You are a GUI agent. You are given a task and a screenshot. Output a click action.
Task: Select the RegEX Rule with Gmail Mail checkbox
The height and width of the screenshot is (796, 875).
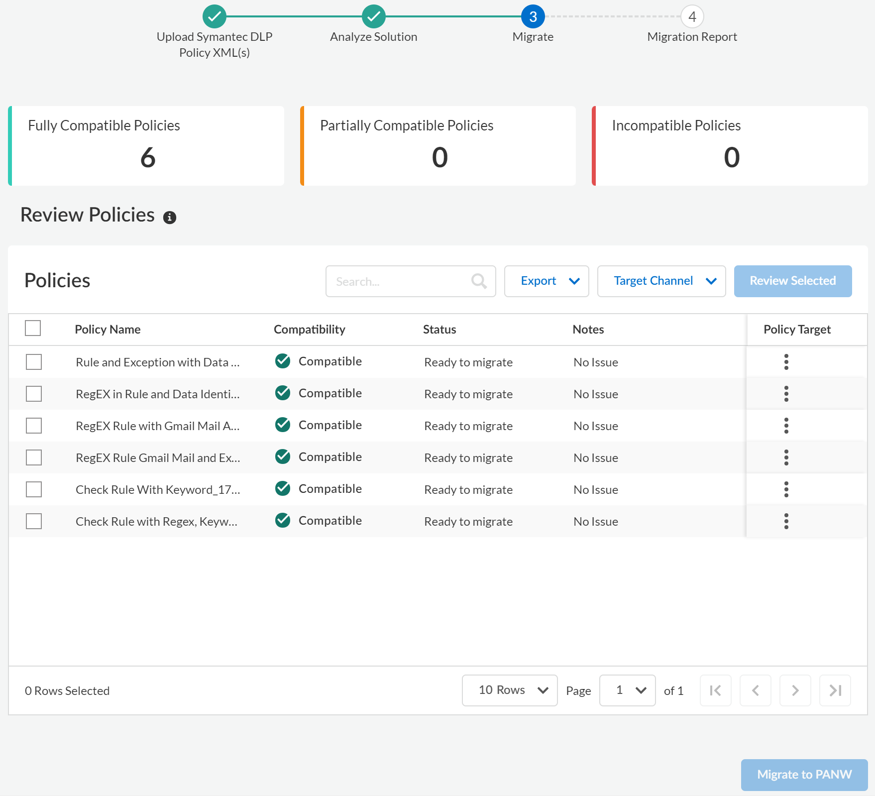point(34,426)
